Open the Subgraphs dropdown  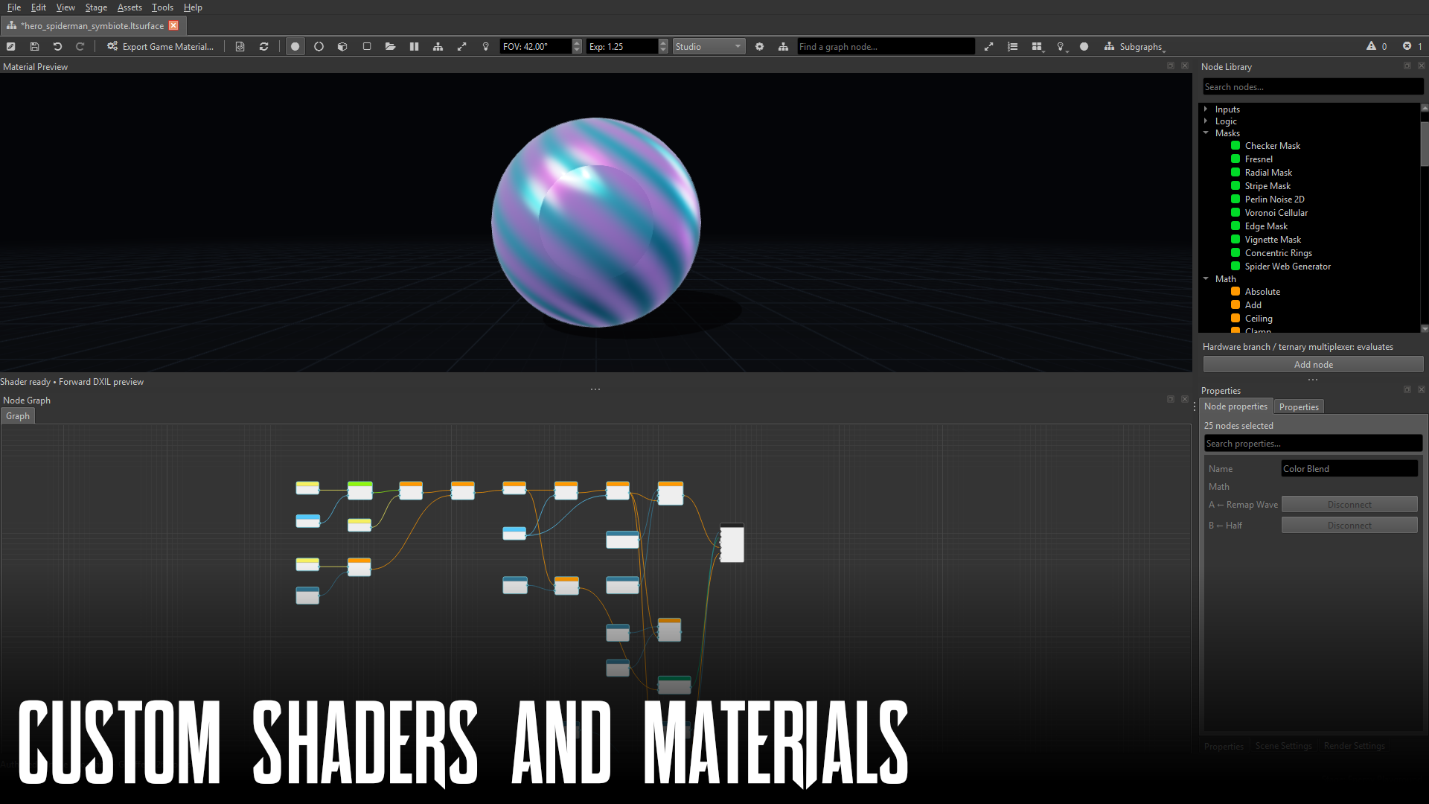pos(1134,46)
